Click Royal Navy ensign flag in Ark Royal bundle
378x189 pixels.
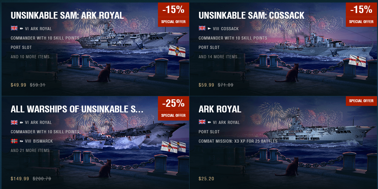(177, 51)
